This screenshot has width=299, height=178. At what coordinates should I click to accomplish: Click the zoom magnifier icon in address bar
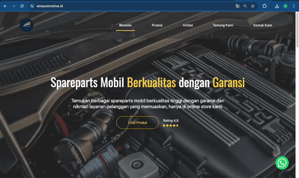click(x=245, y=6)
